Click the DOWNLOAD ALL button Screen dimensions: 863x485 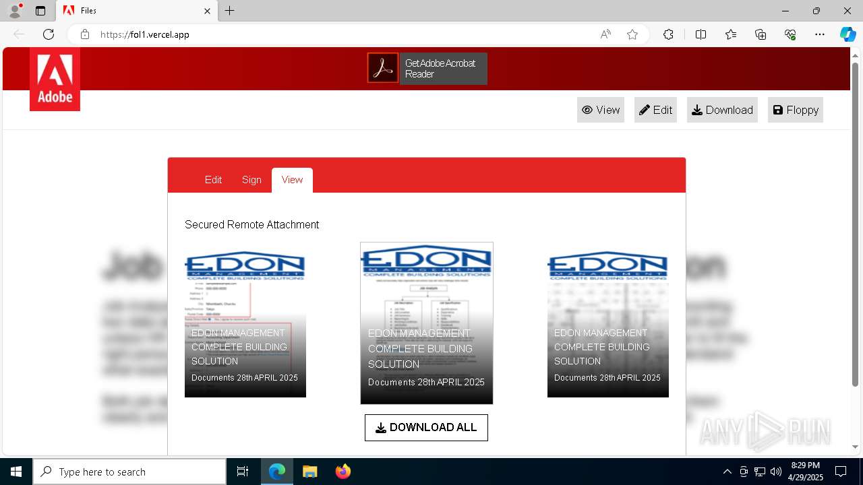coord(426,428)
